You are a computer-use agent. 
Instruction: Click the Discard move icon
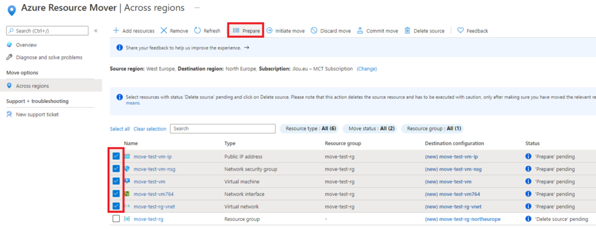point(314,31)
